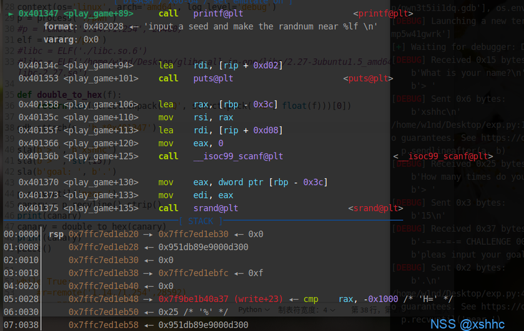This screenshot has width=524, height=331.
Task: Click the STACK section header
Action: tap(200, 221)
